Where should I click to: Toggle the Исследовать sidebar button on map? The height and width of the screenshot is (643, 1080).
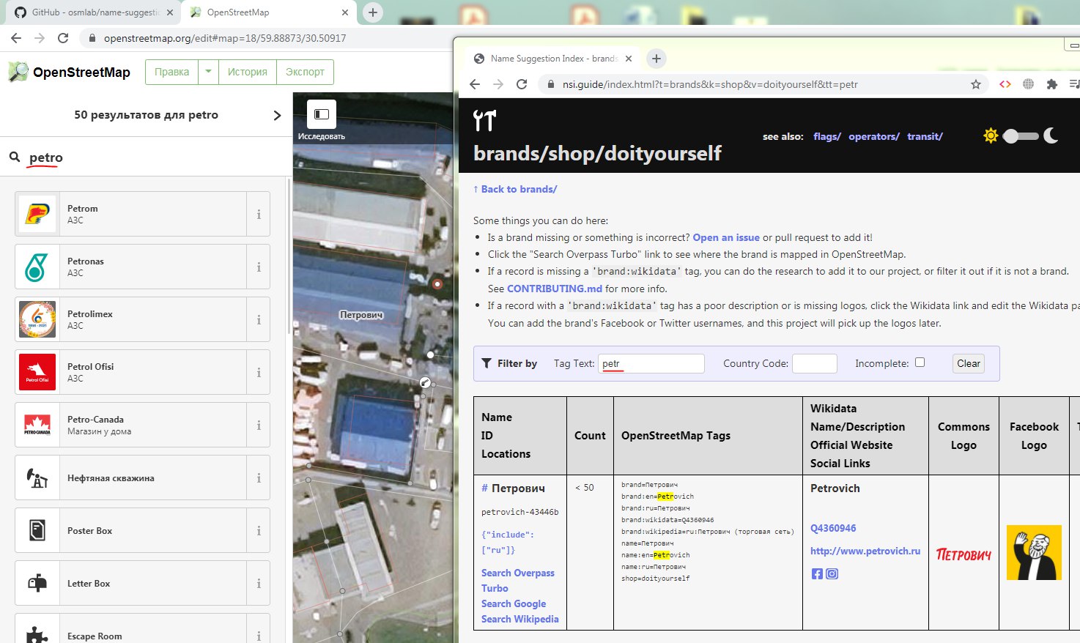[322, 114]
